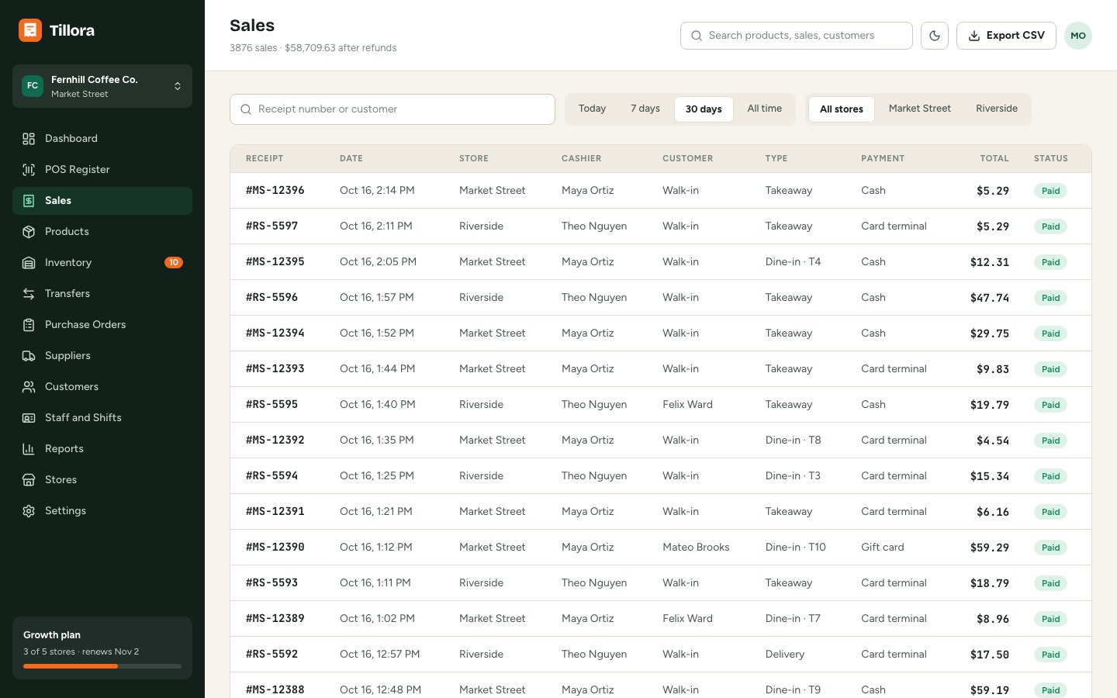Select the 7 days date range
The width and height of the screenshot is (1117, 698).
pyautogui.click(x=645, y=109)
